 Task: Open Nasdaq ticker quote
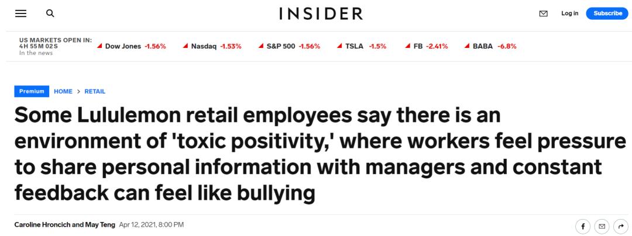212,46
